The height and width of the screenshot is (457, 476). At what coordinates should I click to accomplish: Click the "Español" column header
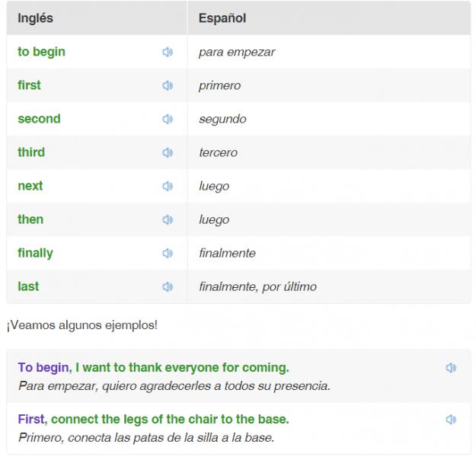click(222, 18)
